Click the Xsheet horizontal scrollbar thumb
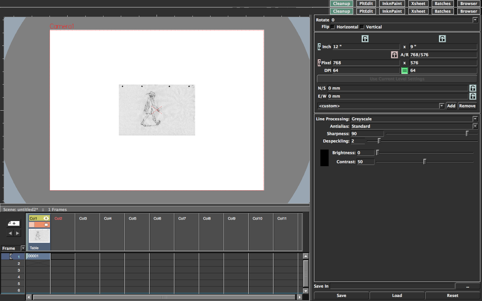The image size is (482, 301). 164,297
